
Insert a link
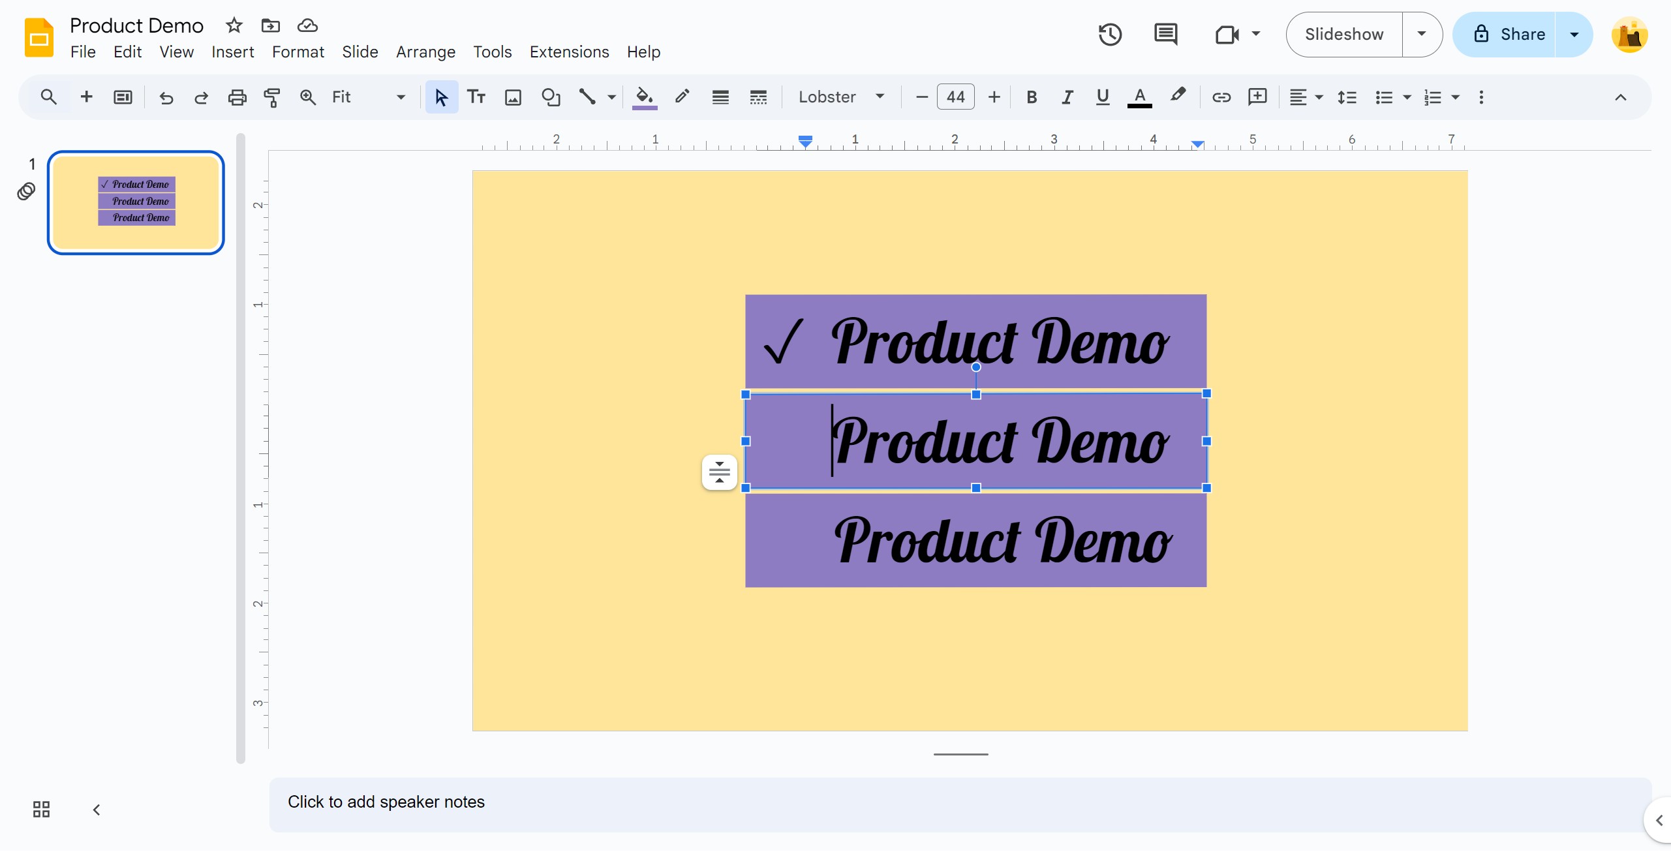1221,97
